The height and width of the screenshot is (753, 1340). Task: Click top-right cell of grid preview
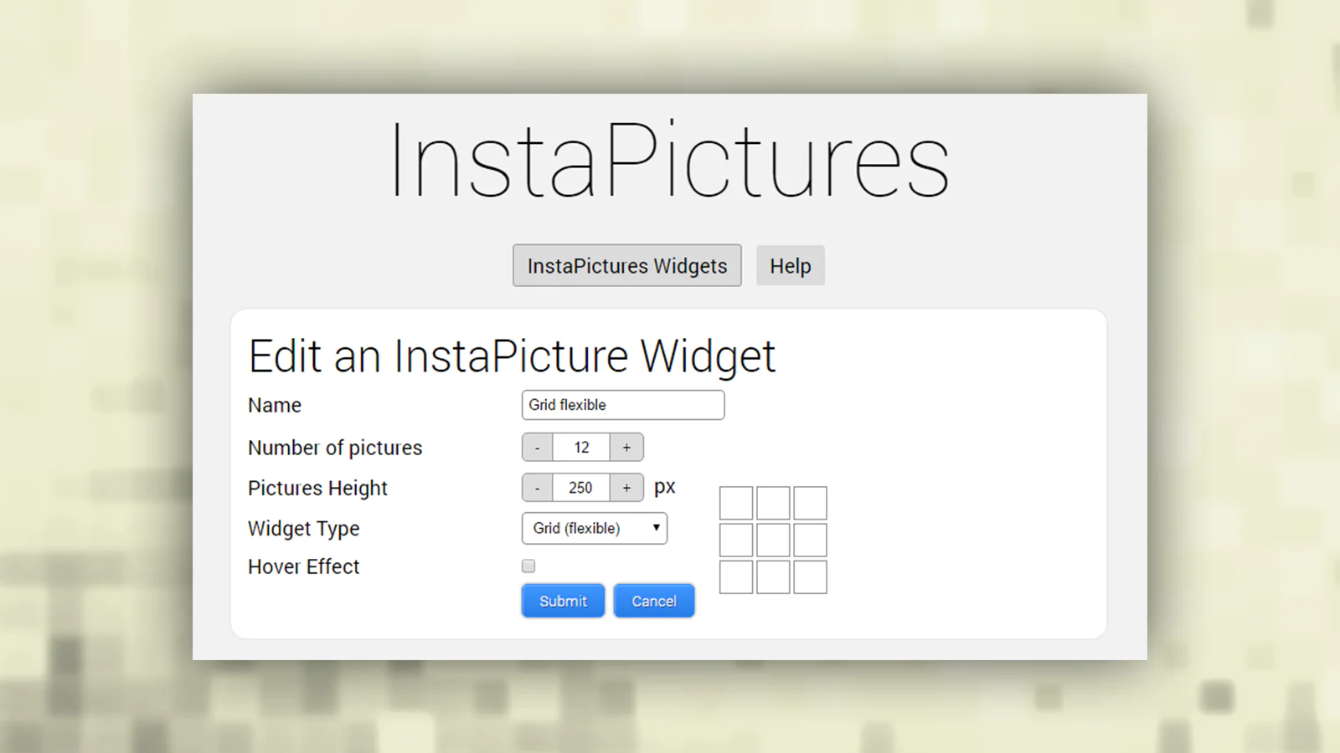click(x=810, y=504)
